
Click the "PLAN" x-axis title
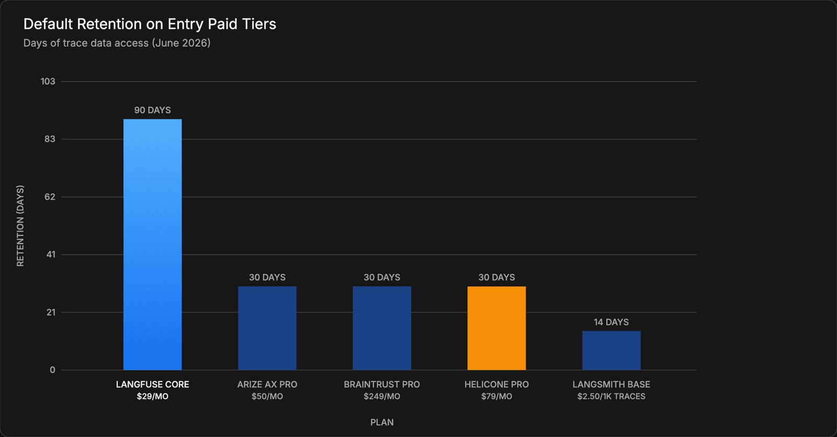click(382, 422)
